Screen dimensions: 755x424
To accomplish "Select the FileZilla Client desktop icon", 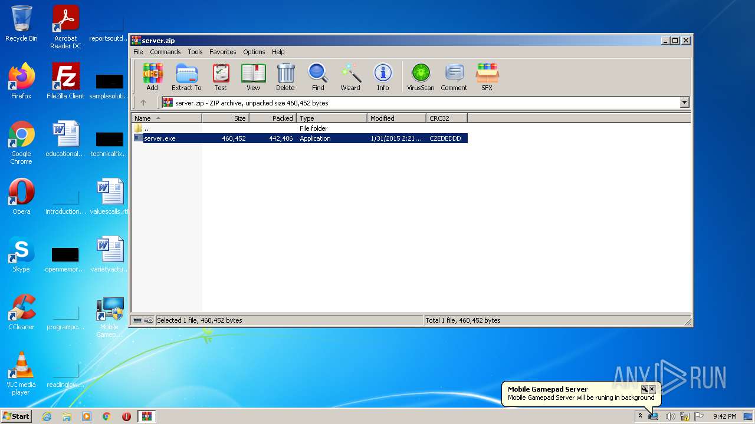I will click(x=65, y=81).
